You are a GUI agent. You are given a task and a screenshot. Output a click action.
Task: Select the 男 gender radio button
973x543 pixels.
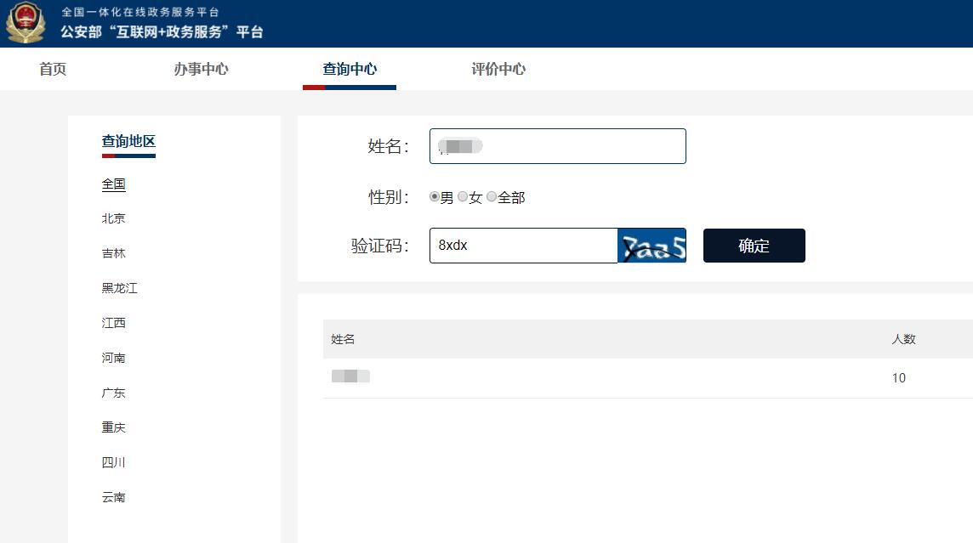tap(434, 196)
